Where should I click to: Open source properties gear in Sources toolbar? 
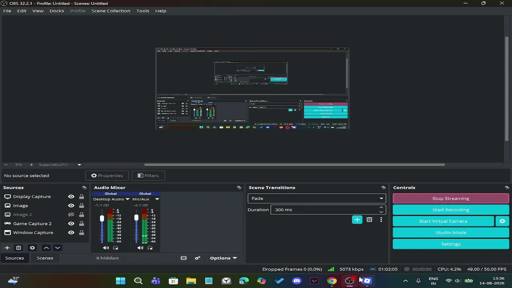[x=32, y=248]
